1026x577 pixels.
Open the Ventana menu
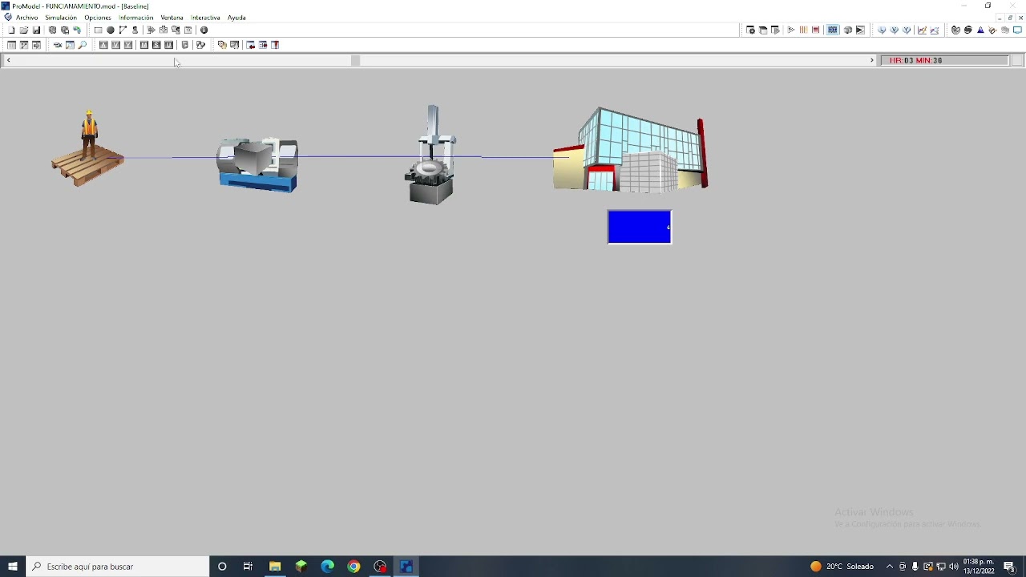172,18
